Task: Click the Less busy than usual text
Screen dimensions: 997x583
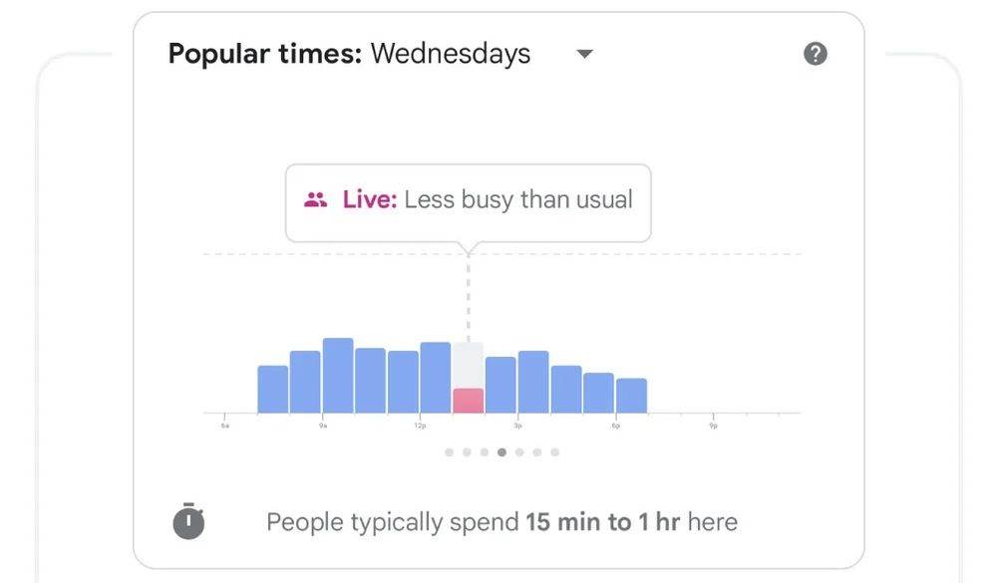Action: (x=519, y=199)
